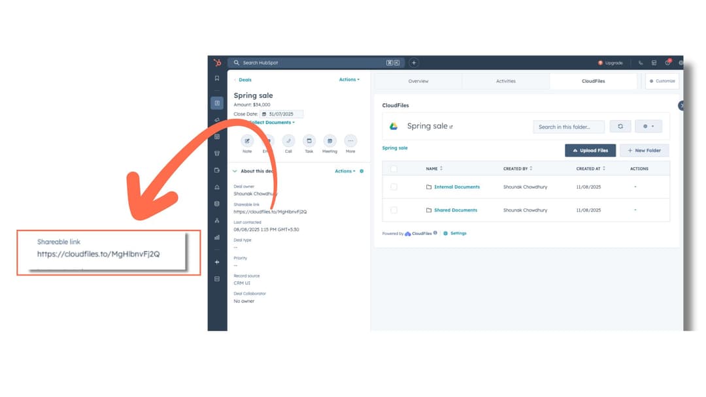The height and width of the screenshot is (397, 706).
Task: Open the Actions dropdown above Spring sale
Action: coord(347,79)
